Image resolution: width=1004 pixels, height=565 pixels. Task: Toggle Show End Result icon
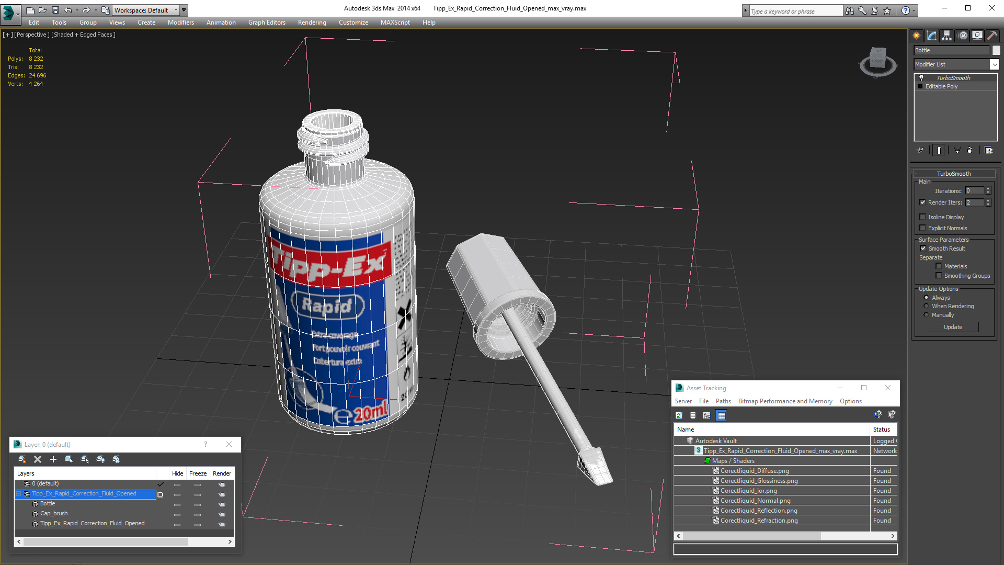tap(939, 150)
